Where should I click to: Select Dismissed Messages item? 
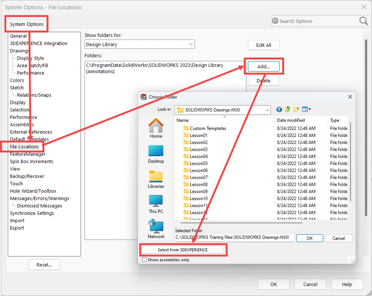(40, 206)
